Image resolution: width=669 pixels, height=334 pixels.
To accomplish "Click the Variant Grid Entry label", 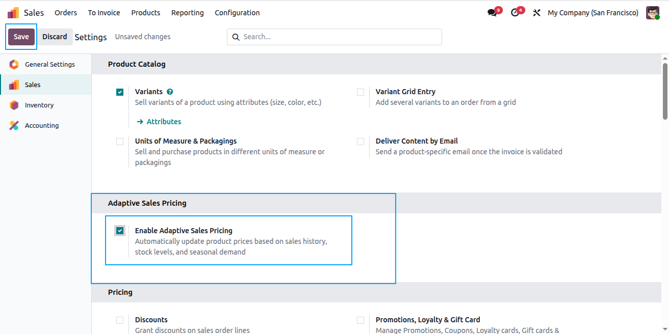I will [405, 92].
